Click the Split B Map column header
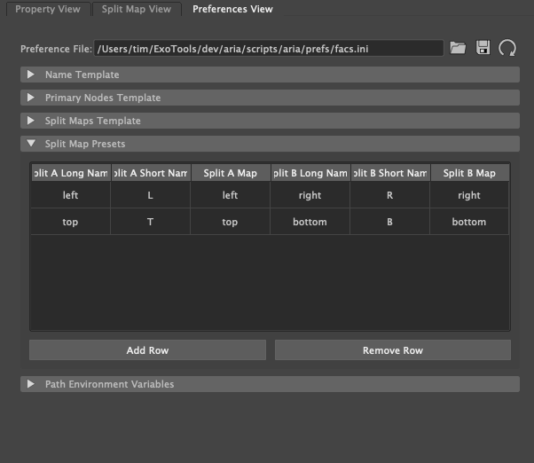 pos(469,173)
